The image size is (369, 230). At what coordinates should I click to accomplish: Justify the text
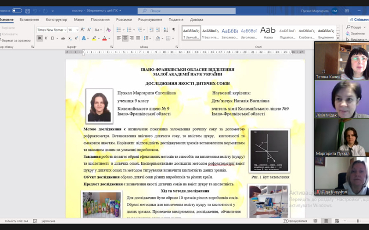[x=138, y=38]
